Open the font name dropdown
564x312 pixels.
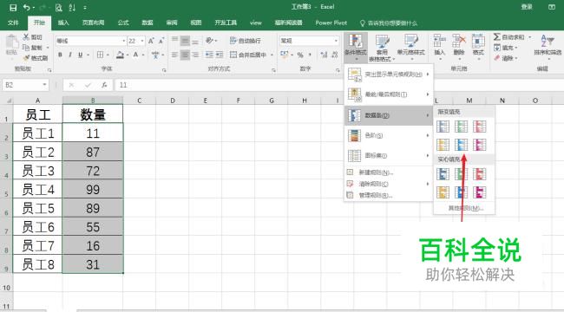[124, 41]
